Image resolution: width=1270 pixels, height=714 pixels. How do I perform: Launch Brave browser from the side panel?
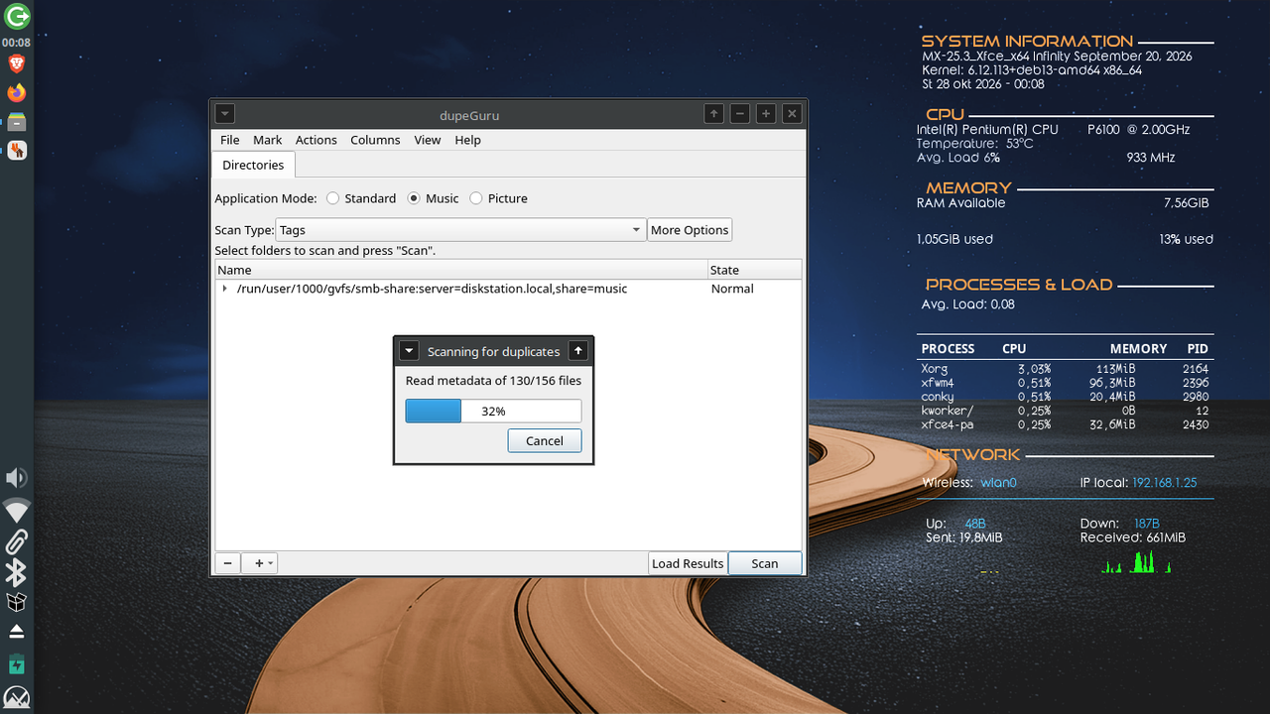click(16, 64)
